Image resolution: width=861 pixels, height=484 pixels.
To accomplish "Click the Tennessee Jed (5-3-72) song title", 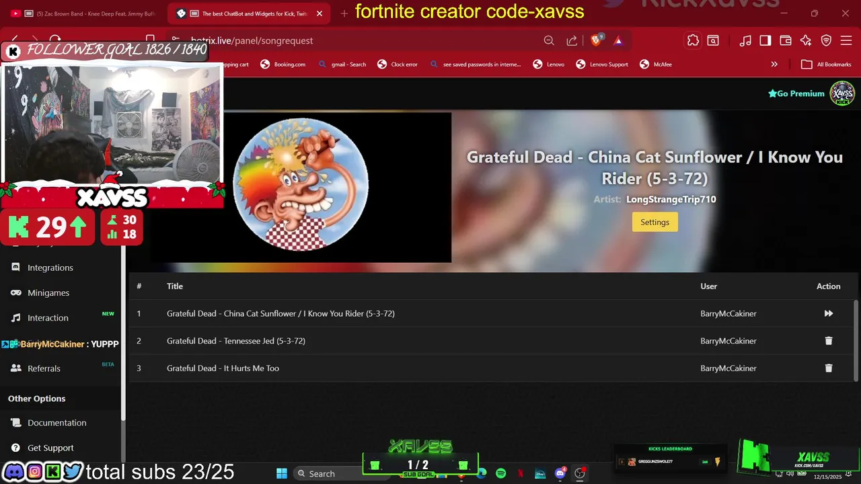I will point(236,341).
